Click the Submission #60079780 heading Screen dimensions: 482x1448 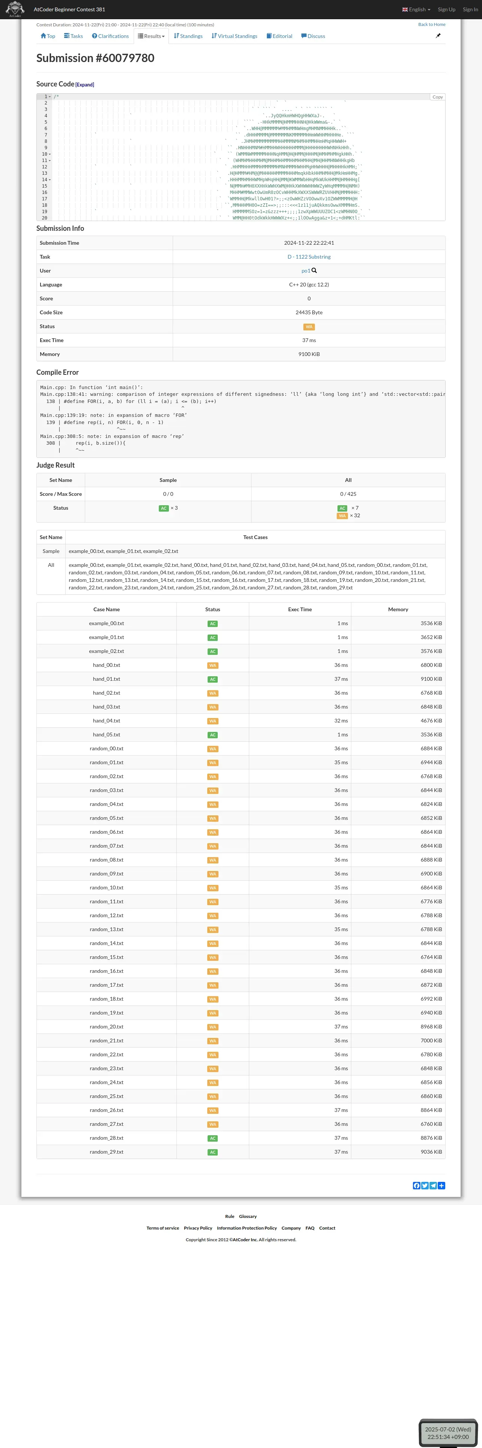(95, 58)
